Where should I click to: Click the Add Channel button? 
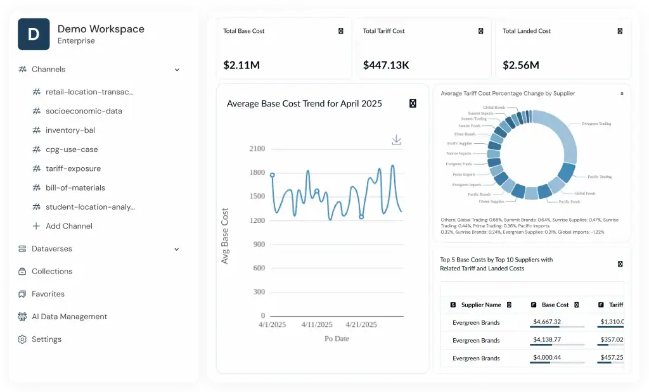pyautogui.click(x=68, y=226)
